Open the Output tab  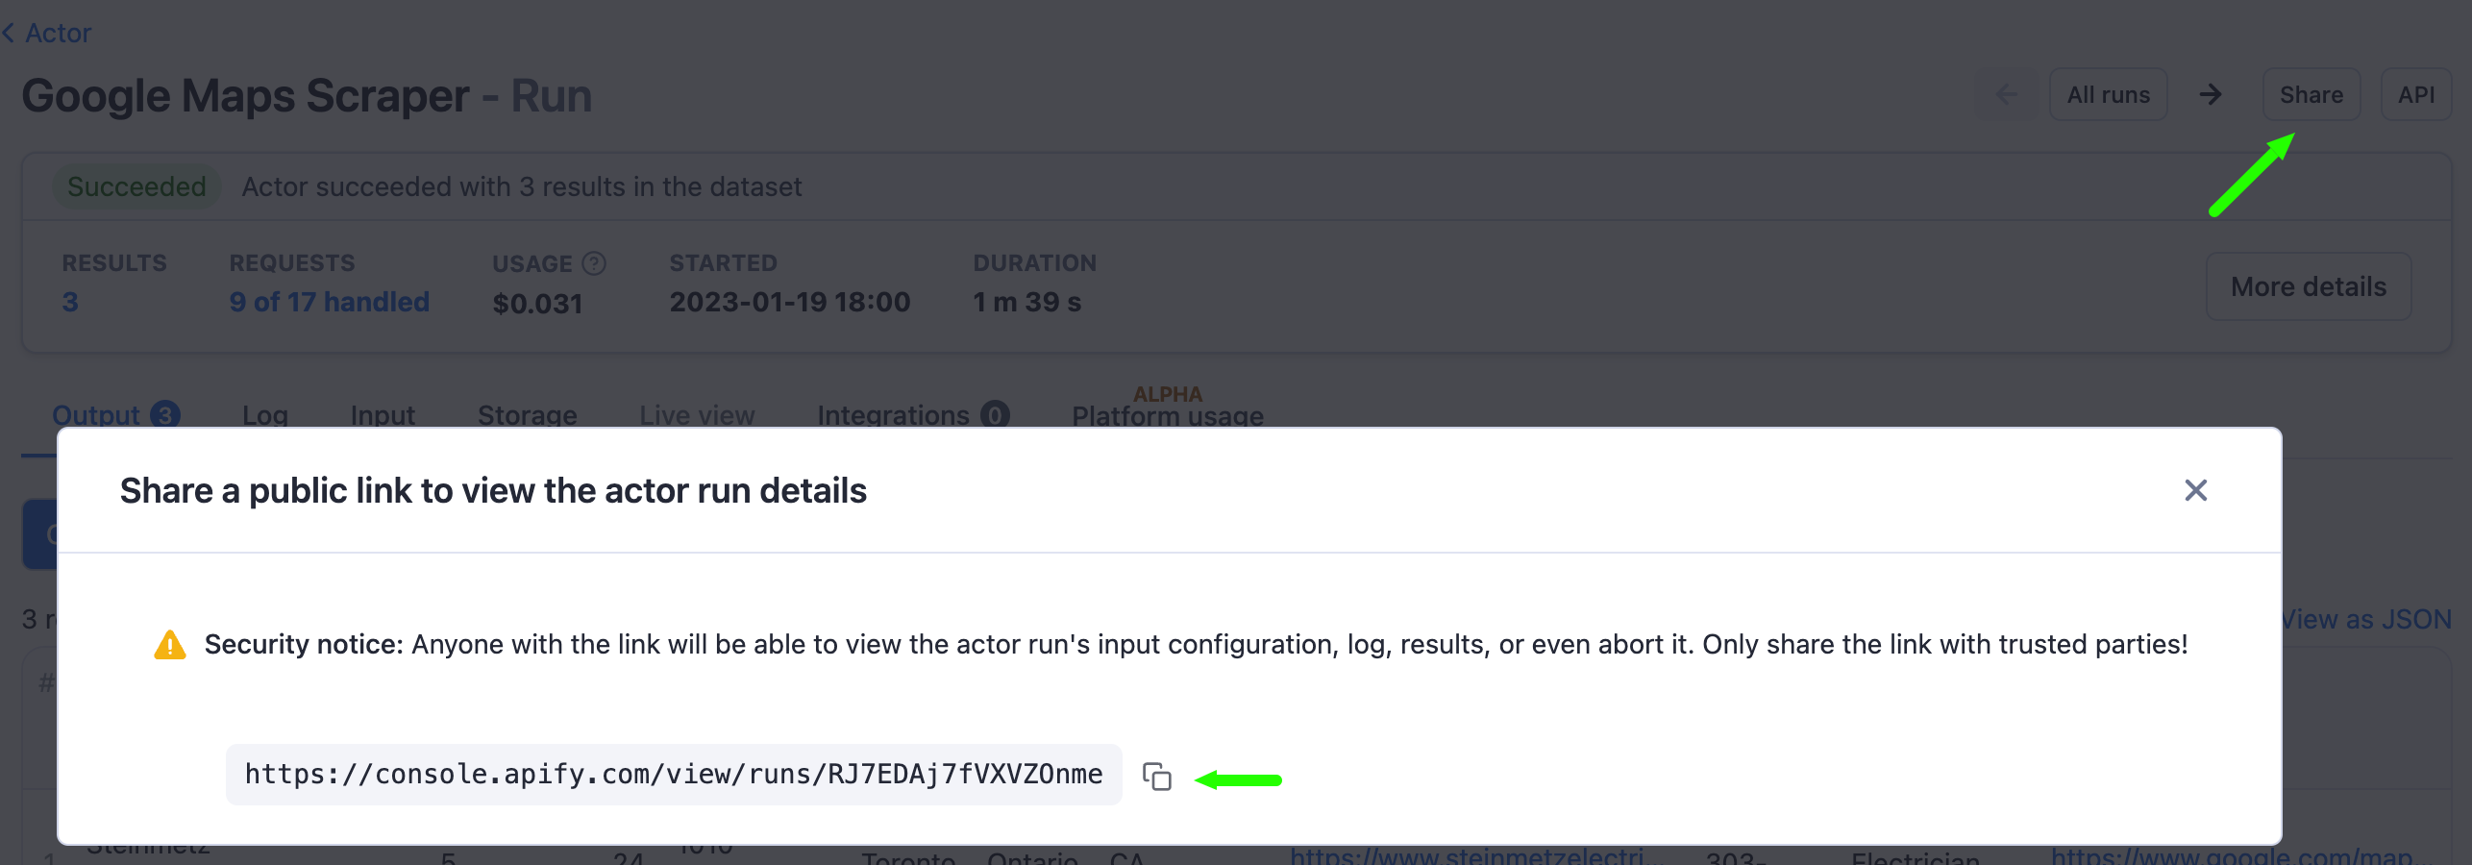pyautogui.click(x=115, y=414)
